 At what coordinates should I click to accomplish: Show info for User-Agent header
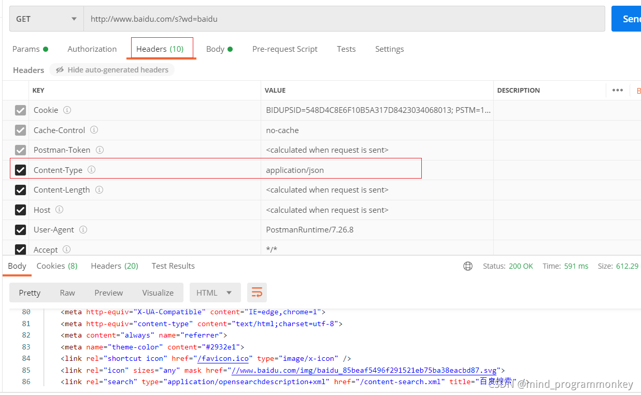tap(83, 229)
